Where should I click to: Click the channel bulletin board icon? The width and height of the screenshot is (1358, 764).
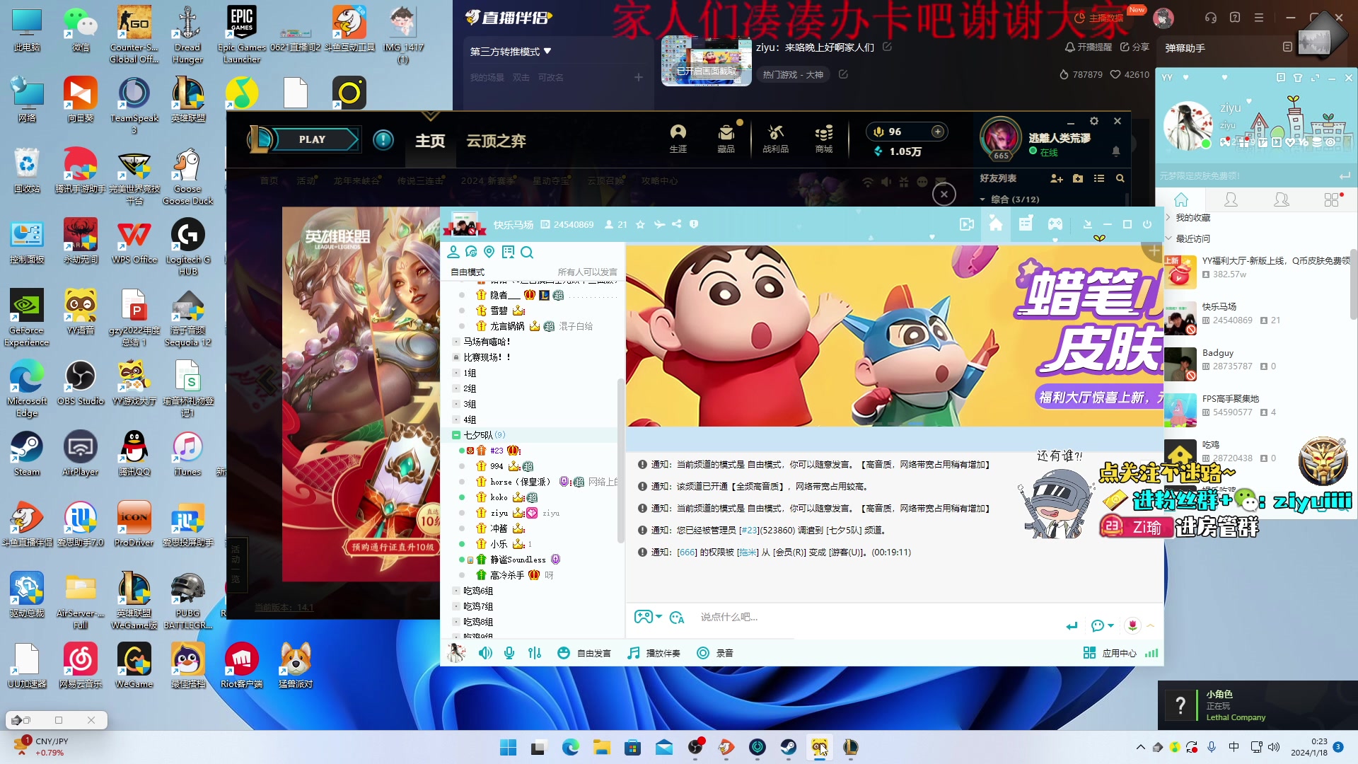click(x=508, y=252)
